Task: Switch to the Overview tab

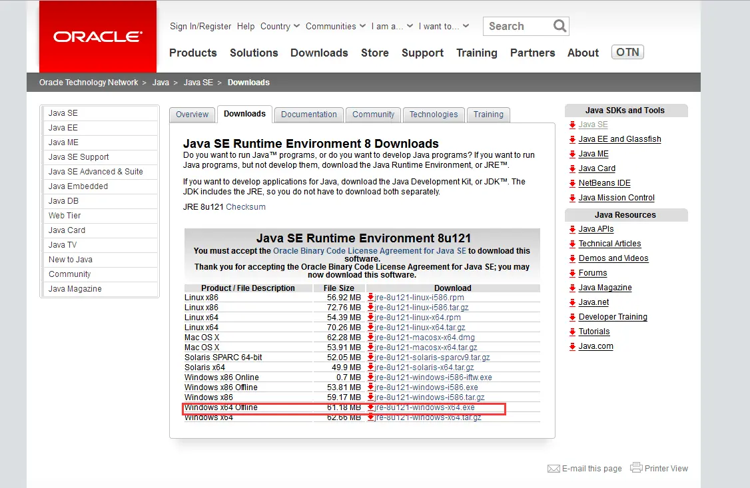Action: click(192, 115)
